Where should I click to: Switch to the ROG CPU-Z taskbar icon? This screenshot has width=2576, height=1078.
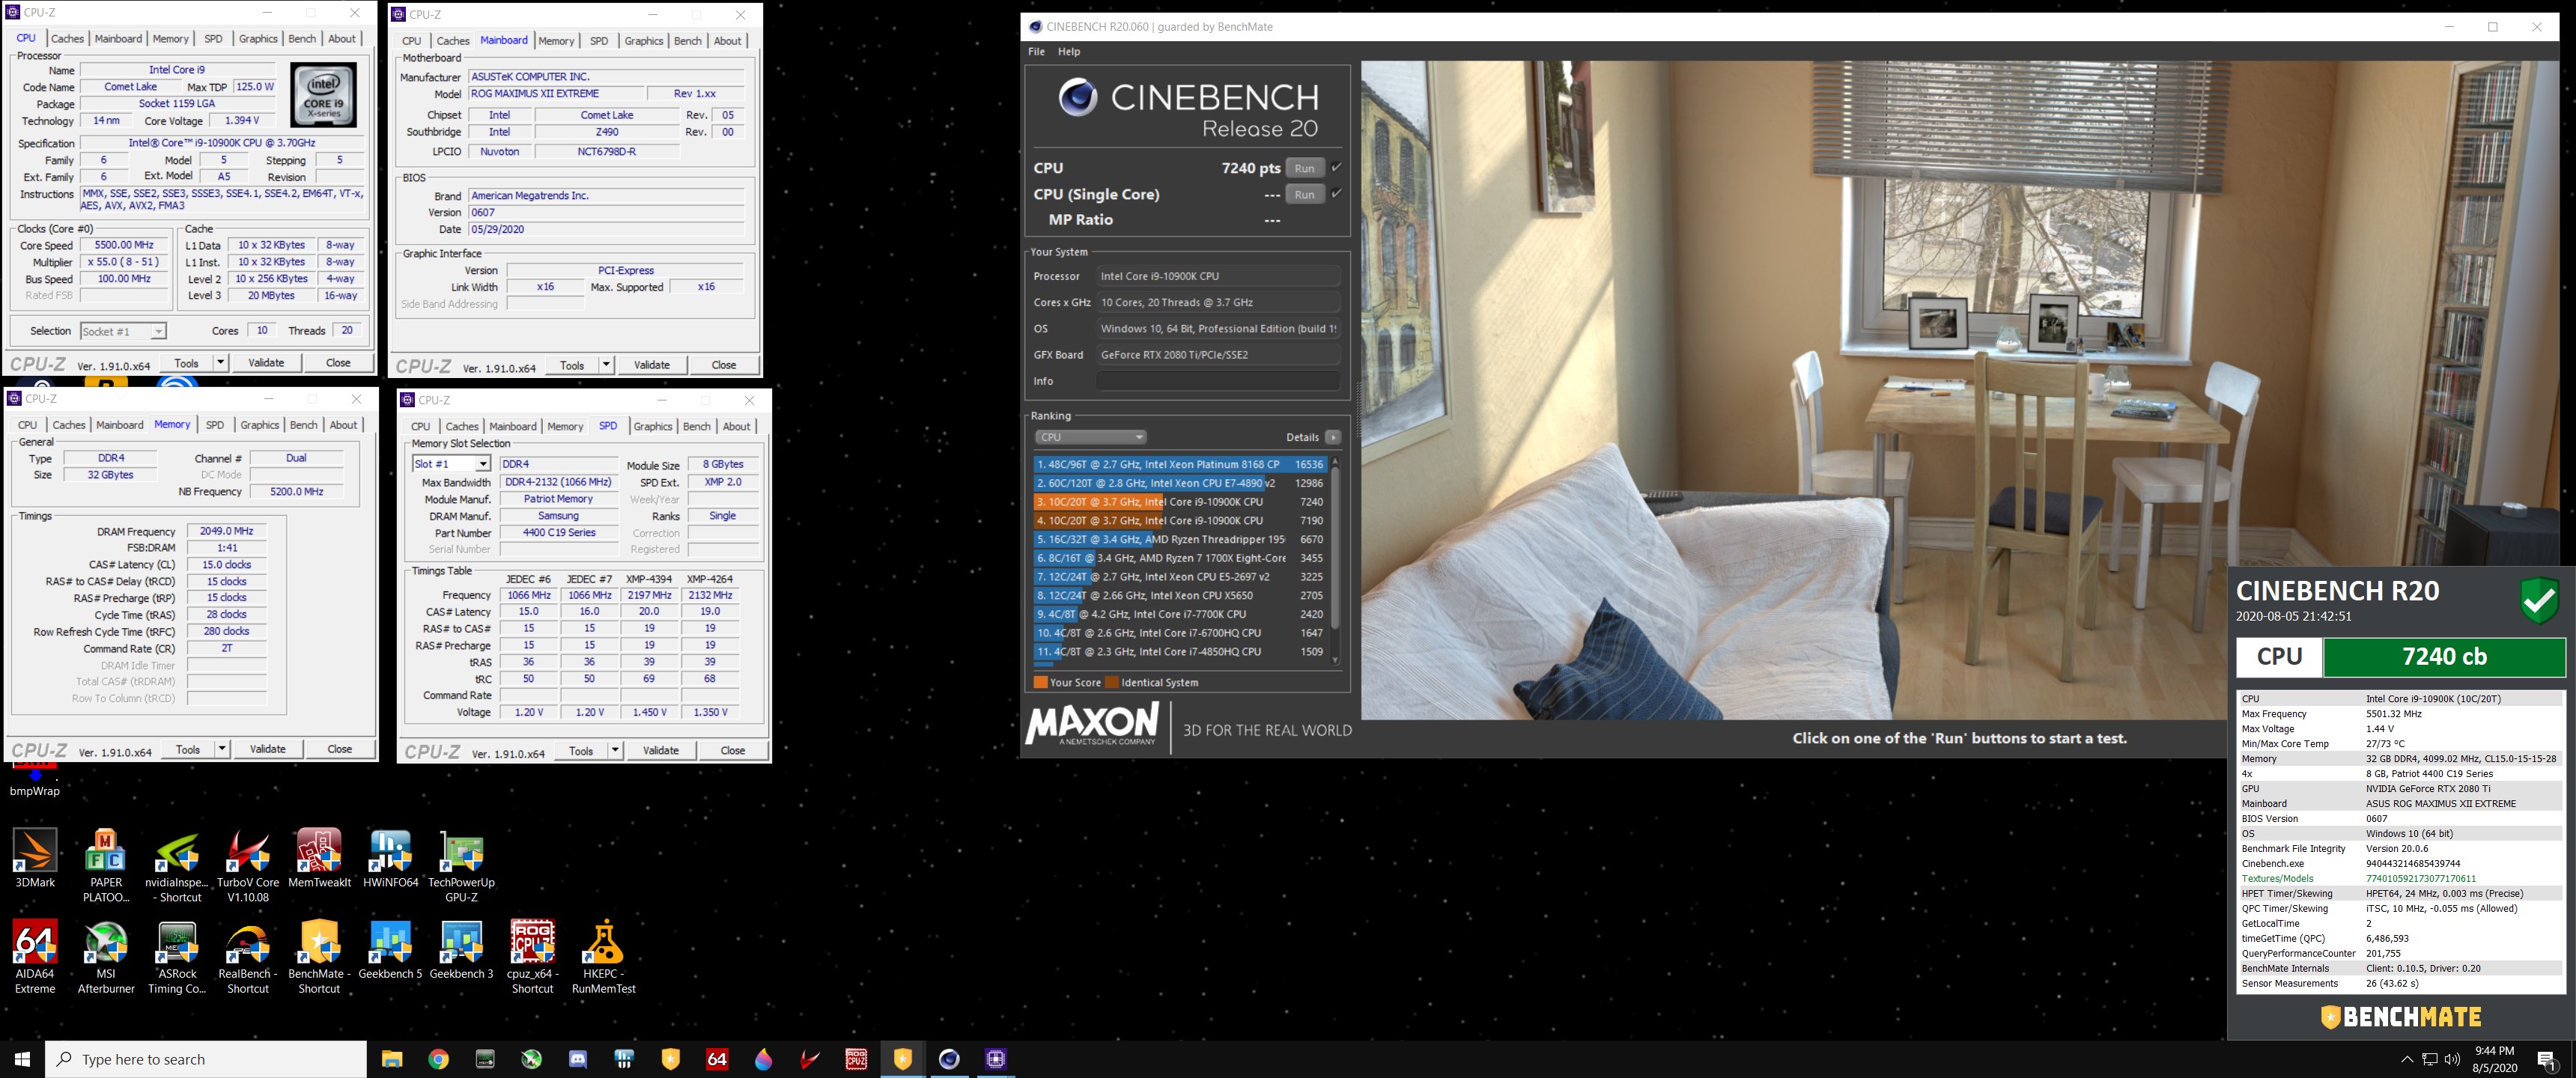(x=856, y=1059)
